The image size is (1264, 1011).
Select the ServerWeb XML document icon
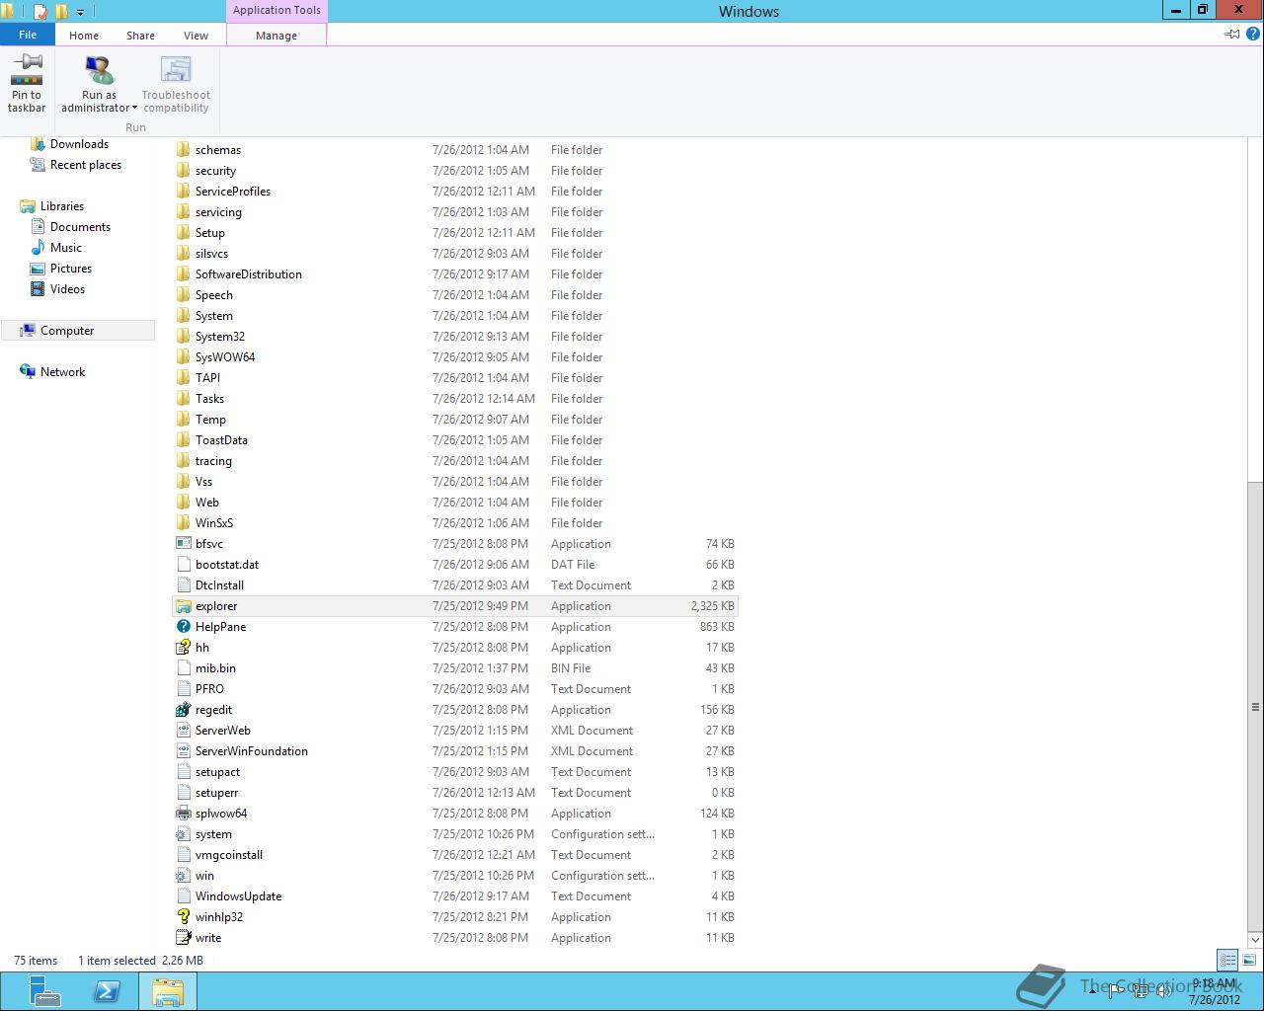(x=183, y=731)
